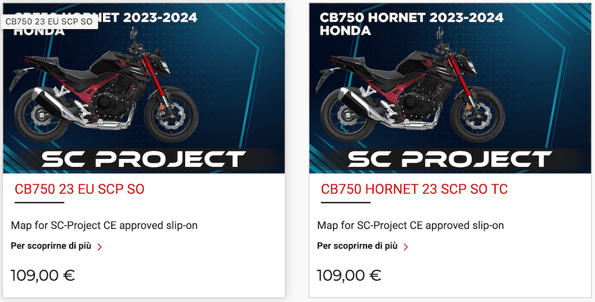Click the SC PROJECT logo on the left banner
The height and width of the screenshot is (302, 595).
(143, 159)
